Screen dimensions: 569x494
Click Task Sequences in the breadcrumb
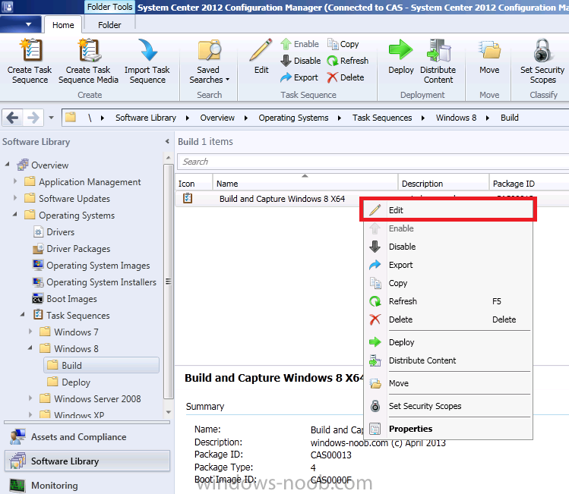382,118
